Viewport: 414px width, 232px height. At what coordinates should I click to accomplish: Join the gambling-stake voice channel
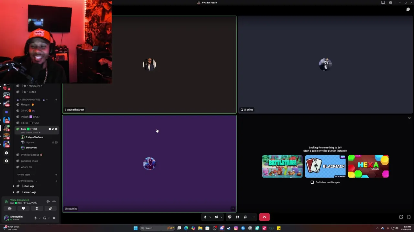tap(37, 161)
